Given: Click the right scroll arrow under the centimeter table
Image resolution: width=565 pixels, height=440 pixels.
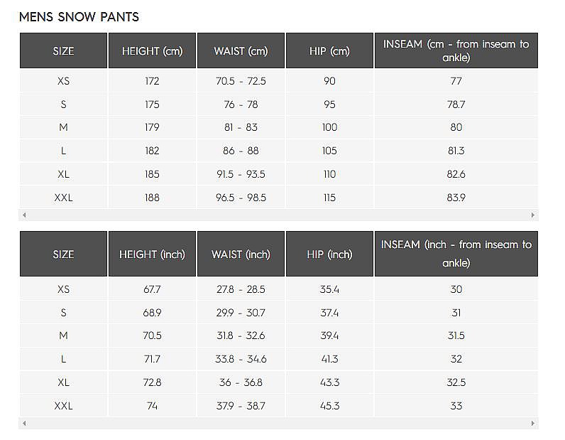Looking at the screenshot, I should [x=533, y=215].
